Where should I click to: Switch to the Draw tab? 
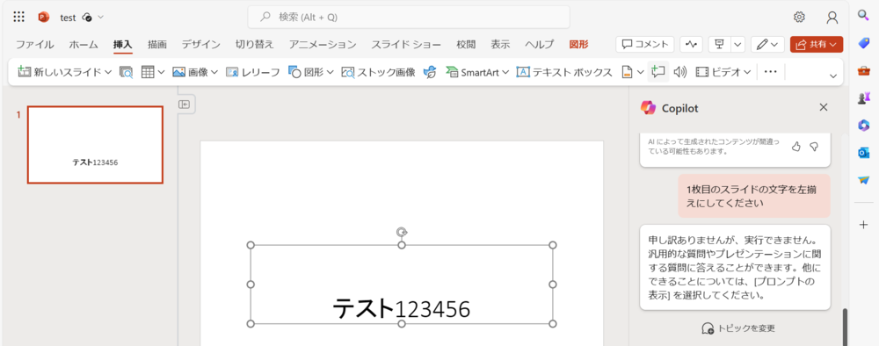click(157, 44)
